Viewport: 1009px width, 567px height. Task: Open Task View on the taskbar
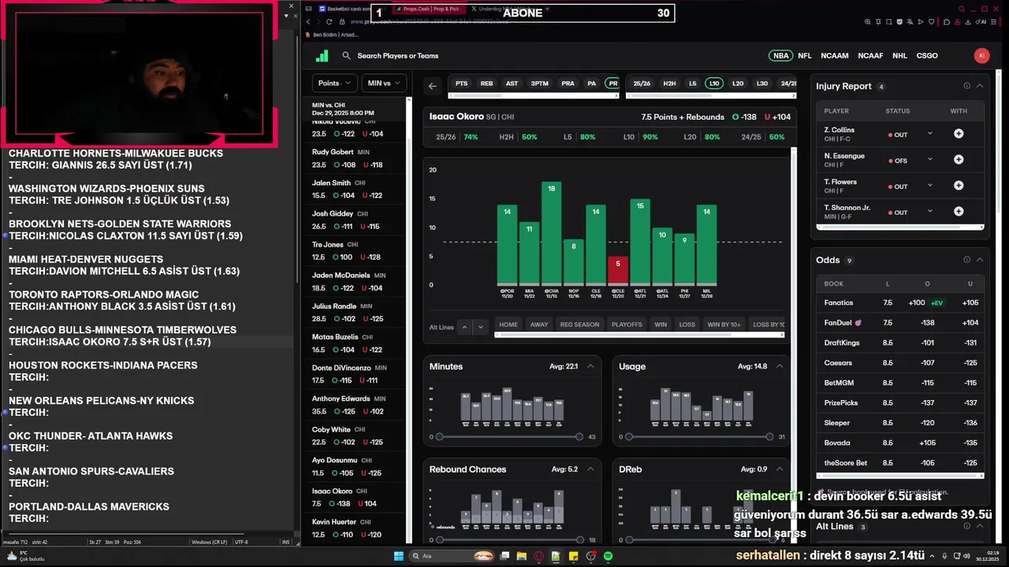pos(504,556)
